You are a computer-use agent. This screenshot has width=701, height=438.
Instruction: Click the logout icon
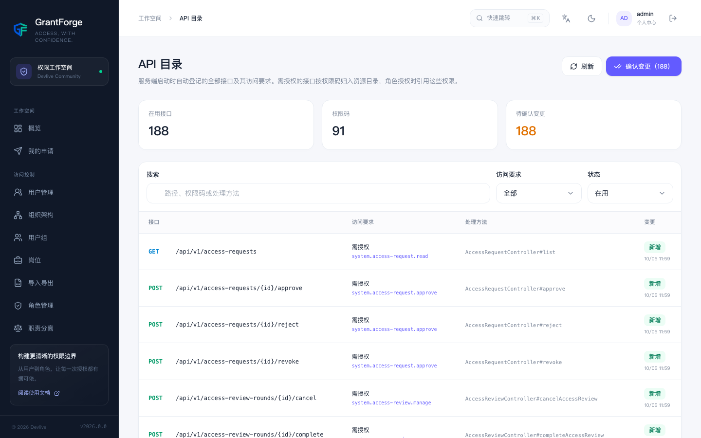673,18
